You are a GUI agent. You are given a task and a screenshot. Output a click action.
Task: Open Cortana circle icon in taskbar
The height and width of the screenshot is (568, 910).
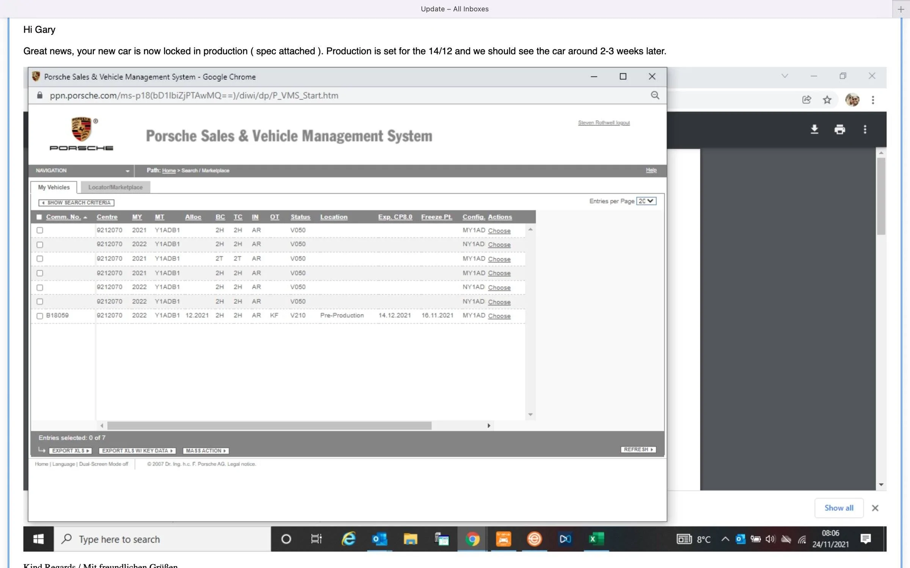(286, 539)
